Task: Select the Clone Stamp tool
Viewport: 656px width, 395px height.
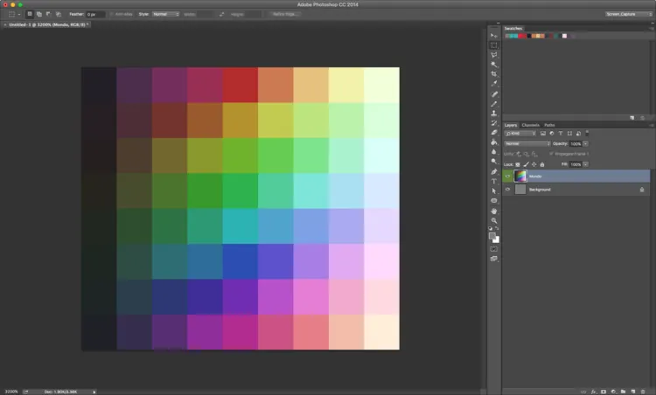Action: 494,114
